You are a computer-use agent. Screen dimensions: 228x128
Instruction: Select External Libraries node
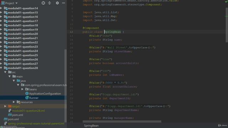14,127
